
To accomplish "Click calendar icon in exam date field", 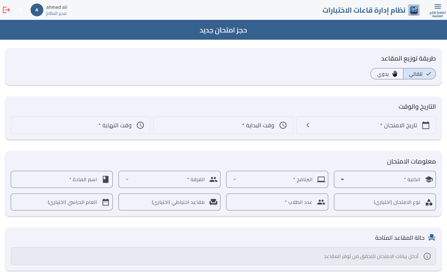I will [426, 125].
